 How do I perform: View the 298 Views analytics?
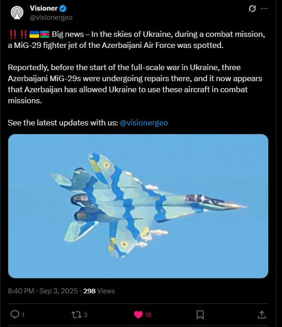99,291
